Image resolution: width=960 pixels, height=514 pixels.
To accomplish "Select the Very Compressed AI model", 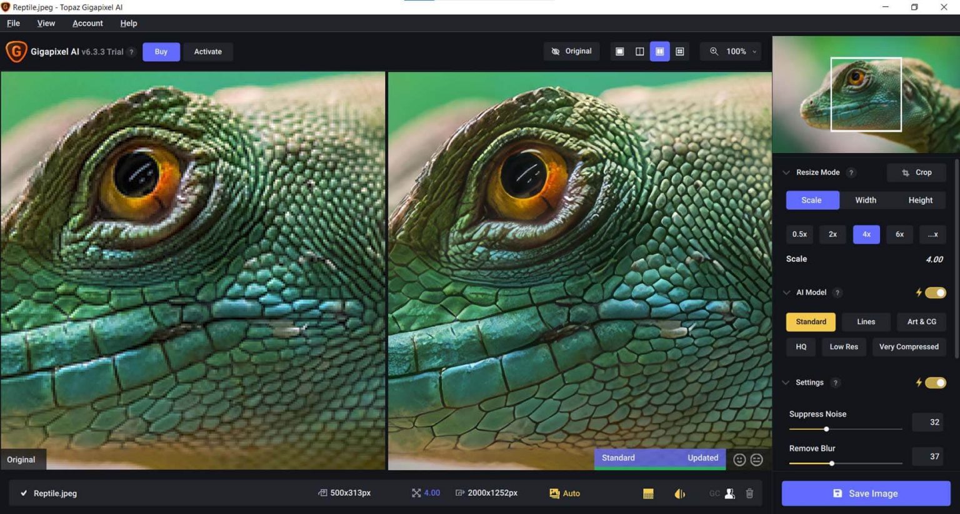I will coord(909,347).
